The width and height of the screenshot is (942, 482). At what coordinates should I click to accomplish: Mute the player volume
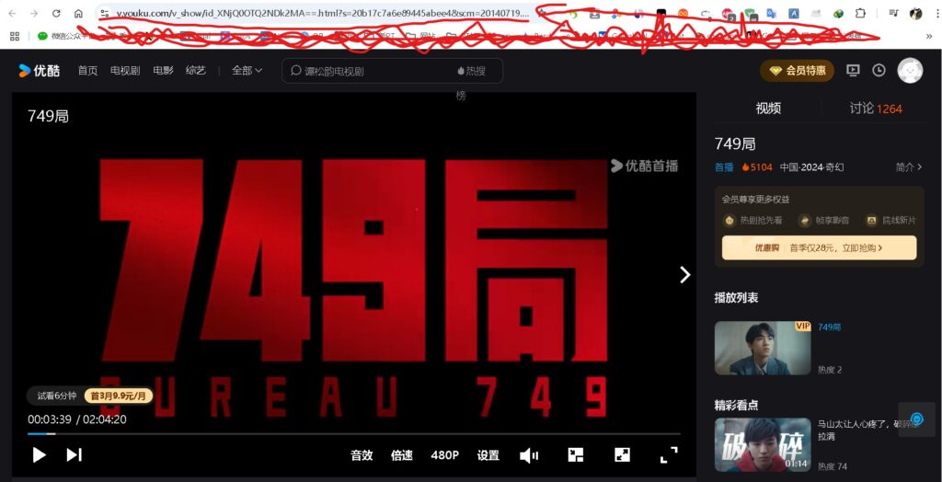point(529,456)
